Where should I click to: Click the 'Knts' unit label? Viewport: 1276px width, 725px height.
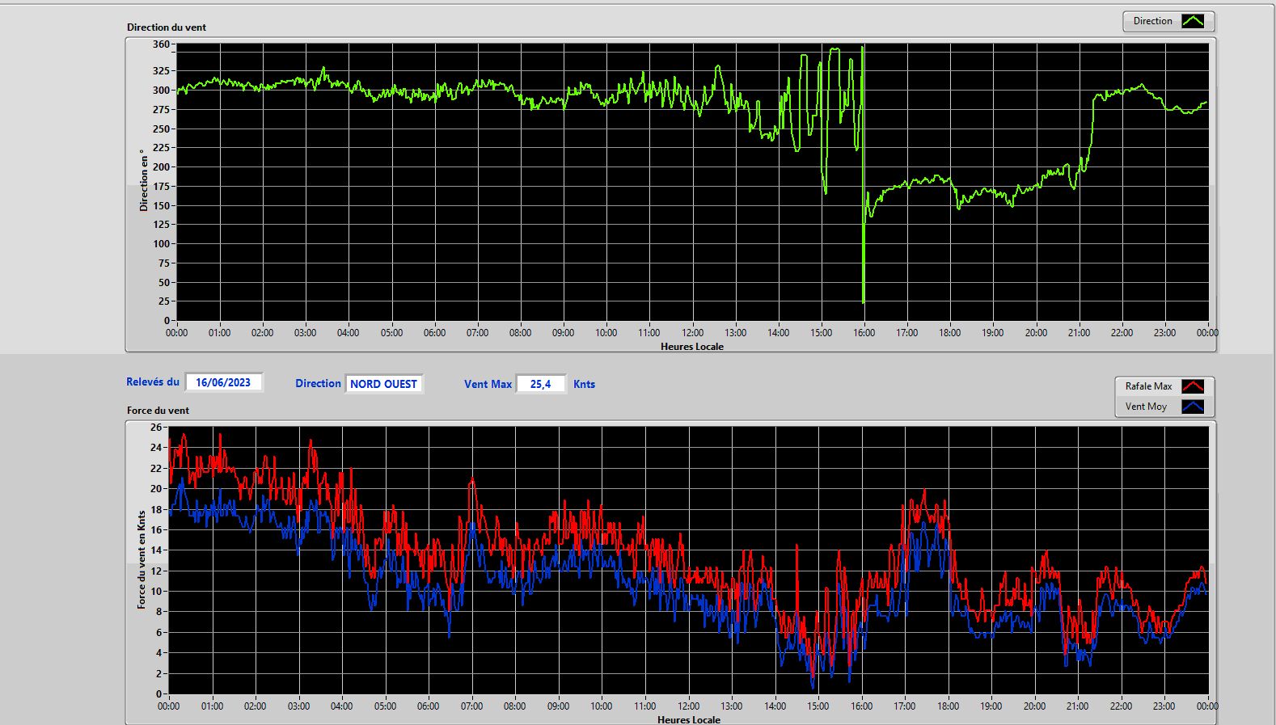pyautogui.click(x=584, y=385)
